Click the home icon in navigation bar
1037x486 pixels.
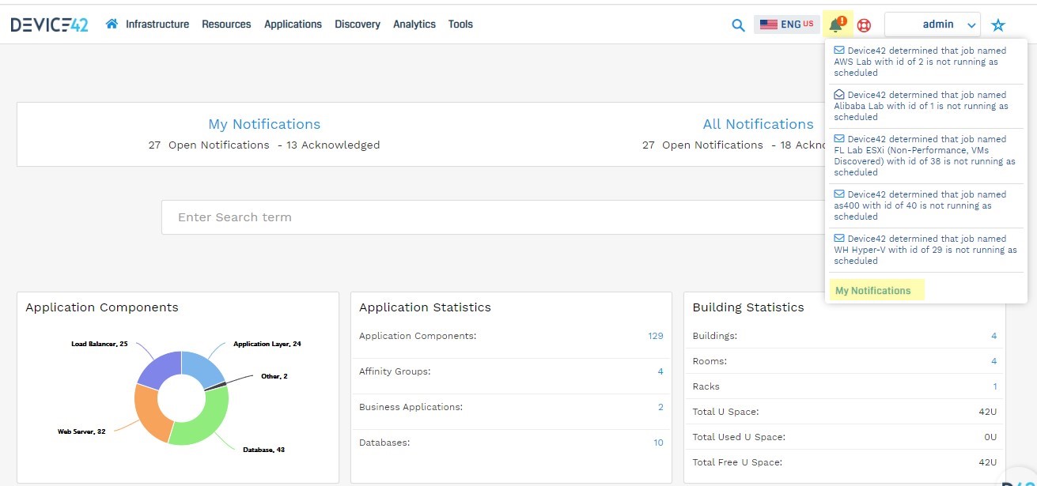click(x=112, y=24)
